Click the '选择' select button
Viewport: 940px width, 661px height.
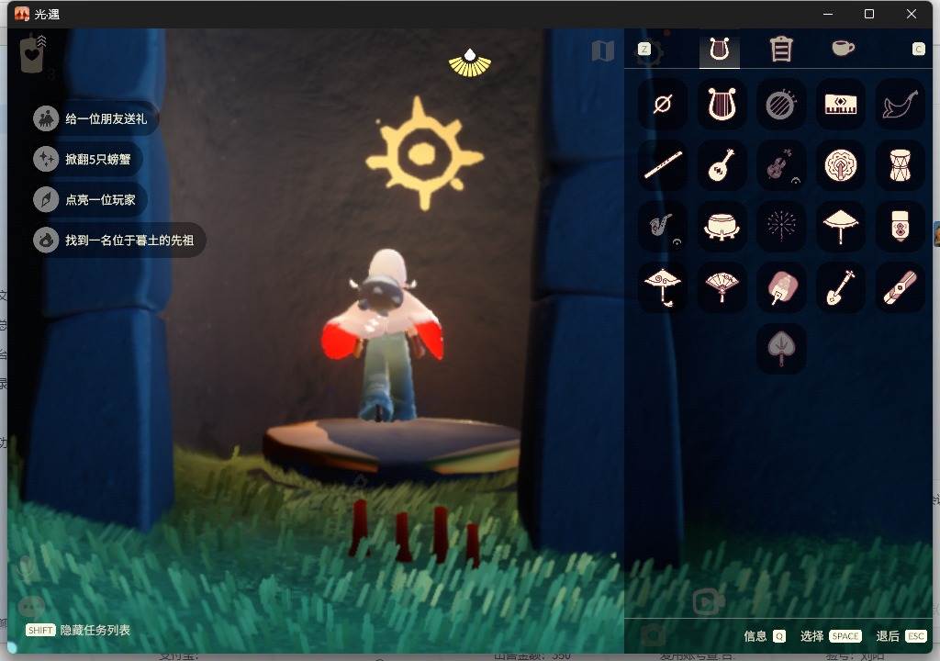(x=831, y=636)
